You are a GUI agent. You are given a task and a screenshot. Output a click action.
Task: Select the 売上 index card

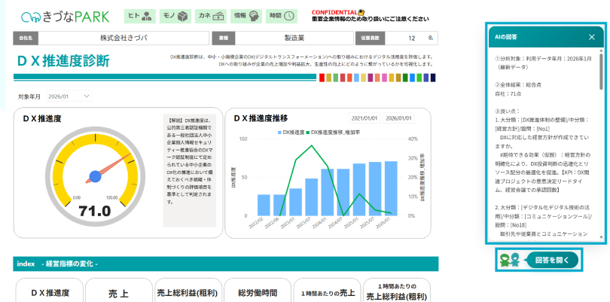118,292
